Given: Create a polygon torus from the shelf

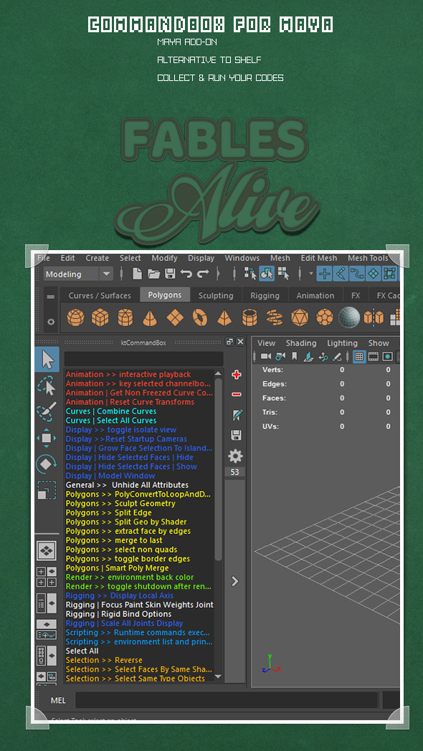Looking at the screenshot, I should click(x=200, y=317).
